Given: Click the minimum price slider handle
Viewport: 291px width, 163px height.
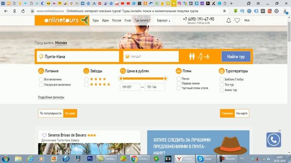Looking at the screenshot, I should pos(121,78).
